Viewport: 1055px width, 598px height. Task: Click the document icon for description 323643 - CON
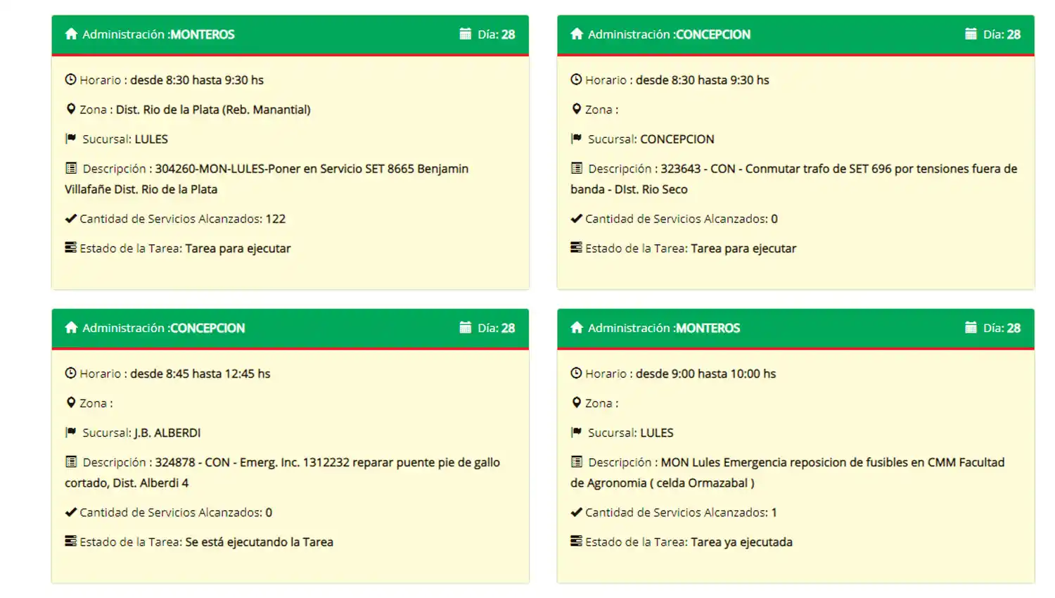coord(576,168)
